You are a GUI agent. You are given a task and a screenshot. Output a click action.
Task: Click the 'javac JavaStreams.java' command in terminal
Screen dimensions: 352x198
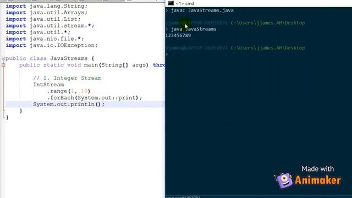[202, 10]
